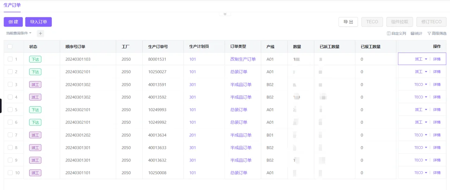450x190 pixels.
Task: Open the 高级筛选 advanced filter
Action: coord(437,34)
